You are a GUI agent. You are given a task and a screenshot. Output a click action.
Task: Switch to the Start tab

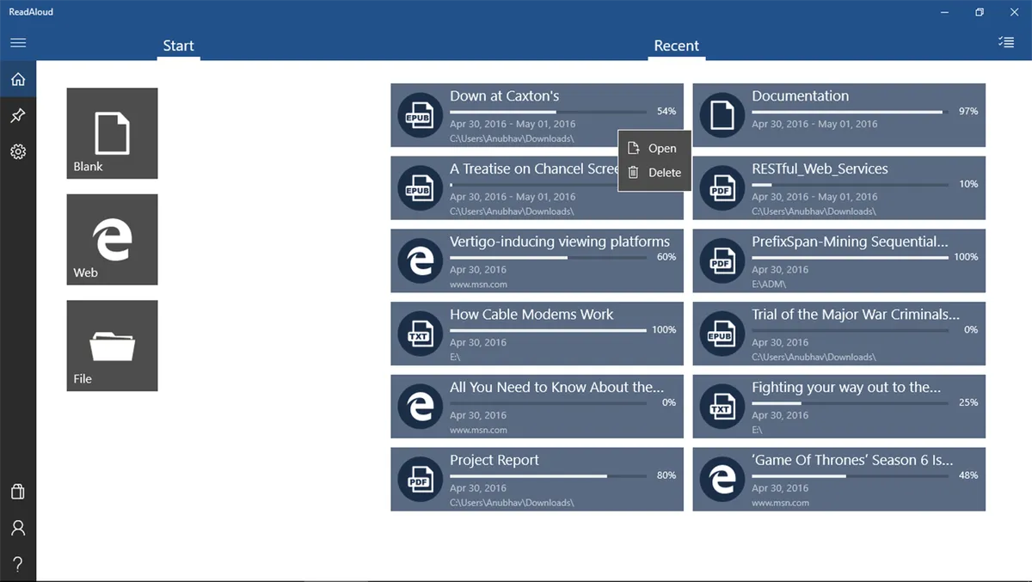(178, 46)
